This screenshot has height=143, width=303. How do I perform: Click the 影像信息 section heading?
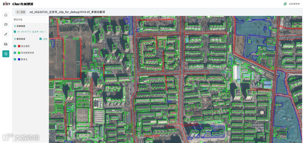(21, 26)
